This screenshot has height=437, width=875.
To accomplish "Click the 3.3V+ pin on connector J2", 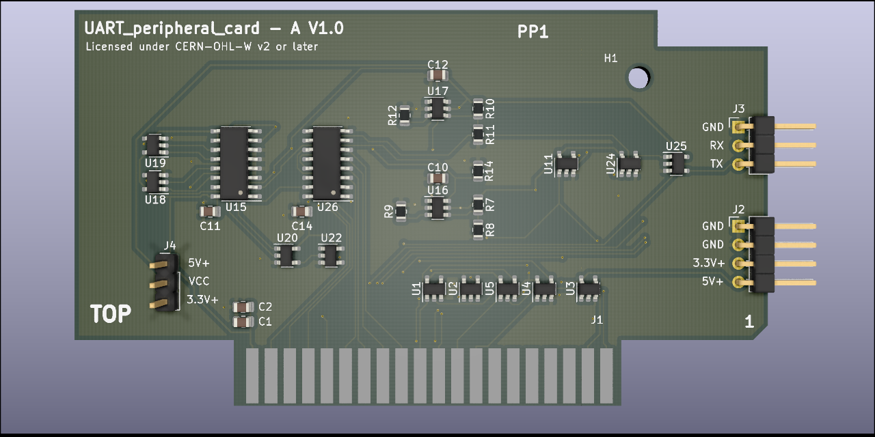I will (x=738, y=262).
